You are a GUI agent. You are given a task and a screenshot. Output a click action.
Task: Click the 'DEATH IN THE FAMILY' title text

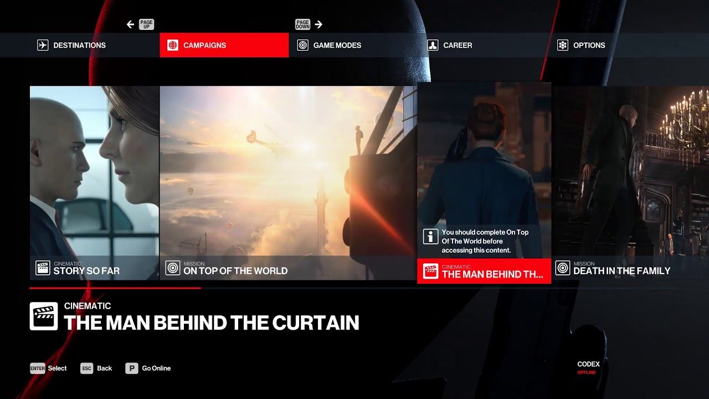tap(622, 271)
